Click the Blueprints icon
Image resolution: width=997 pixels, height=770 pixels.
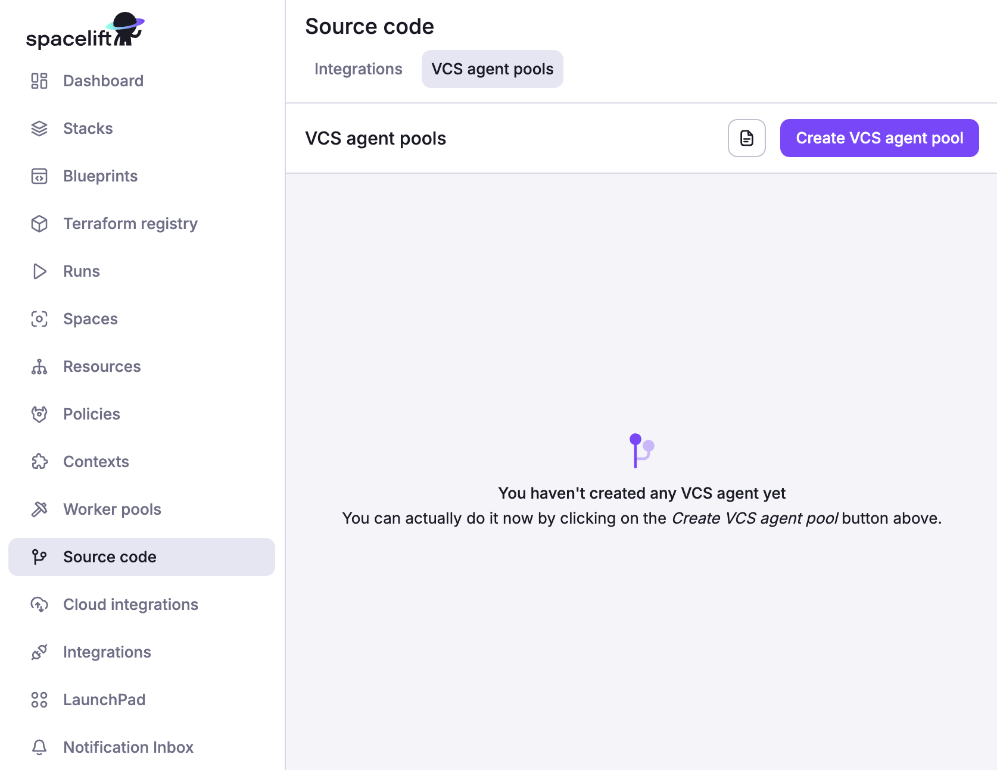(39, 176)
